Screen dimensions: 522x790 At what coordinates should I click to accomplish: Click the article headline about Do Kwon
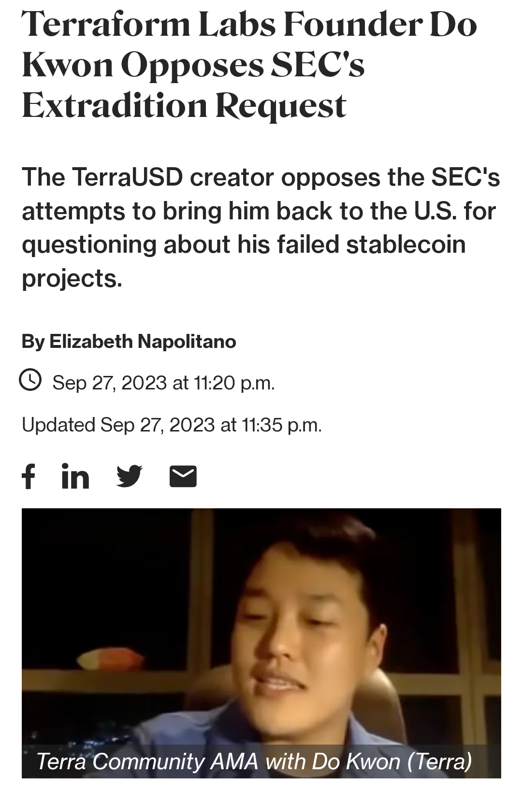click(242, 63)
